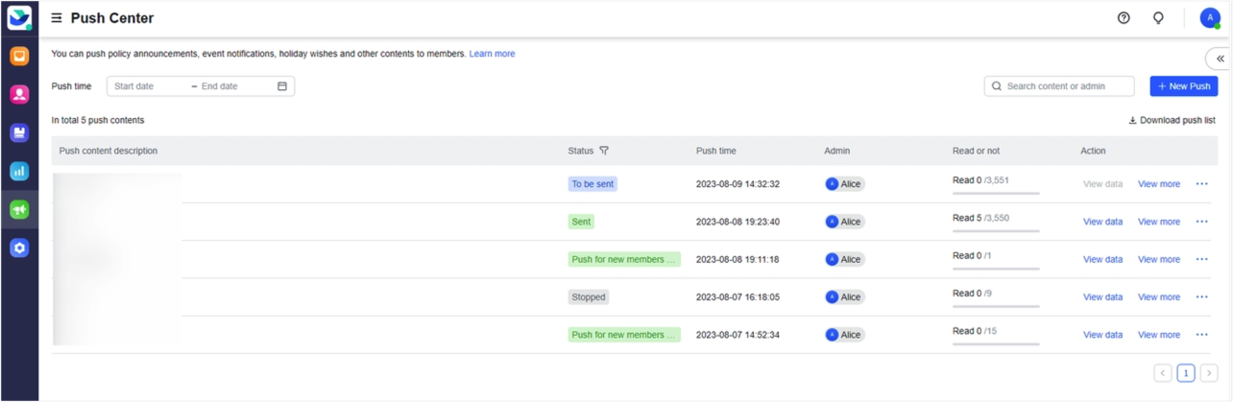Open the blue gear settings sidebar icon
The height and width of the screenshot is (402, 1233).
pyautogui.click(x=19, y=248)
